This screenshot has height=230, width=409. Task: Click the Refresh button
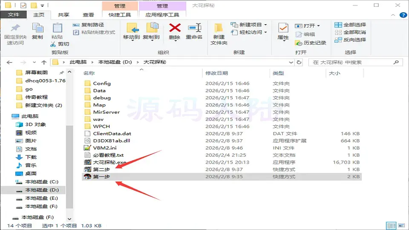[299, 62]
